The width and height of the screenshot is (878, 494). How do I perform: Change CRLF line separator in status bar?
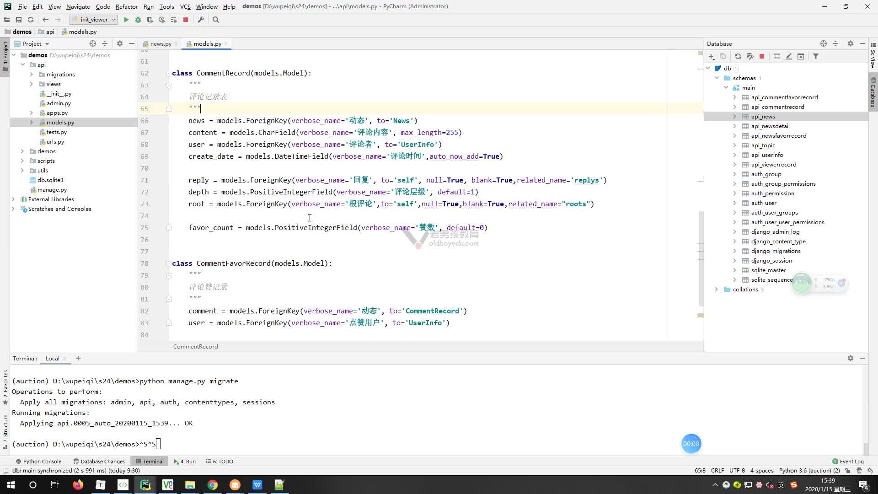click(x=717, y=470)
